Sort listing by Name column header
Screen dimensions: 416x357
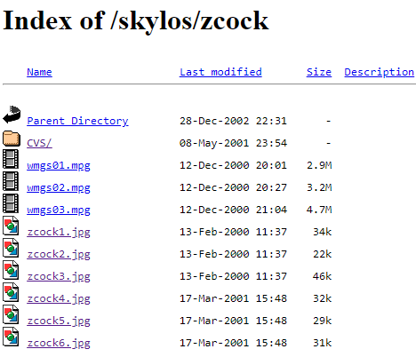[39, 72]
